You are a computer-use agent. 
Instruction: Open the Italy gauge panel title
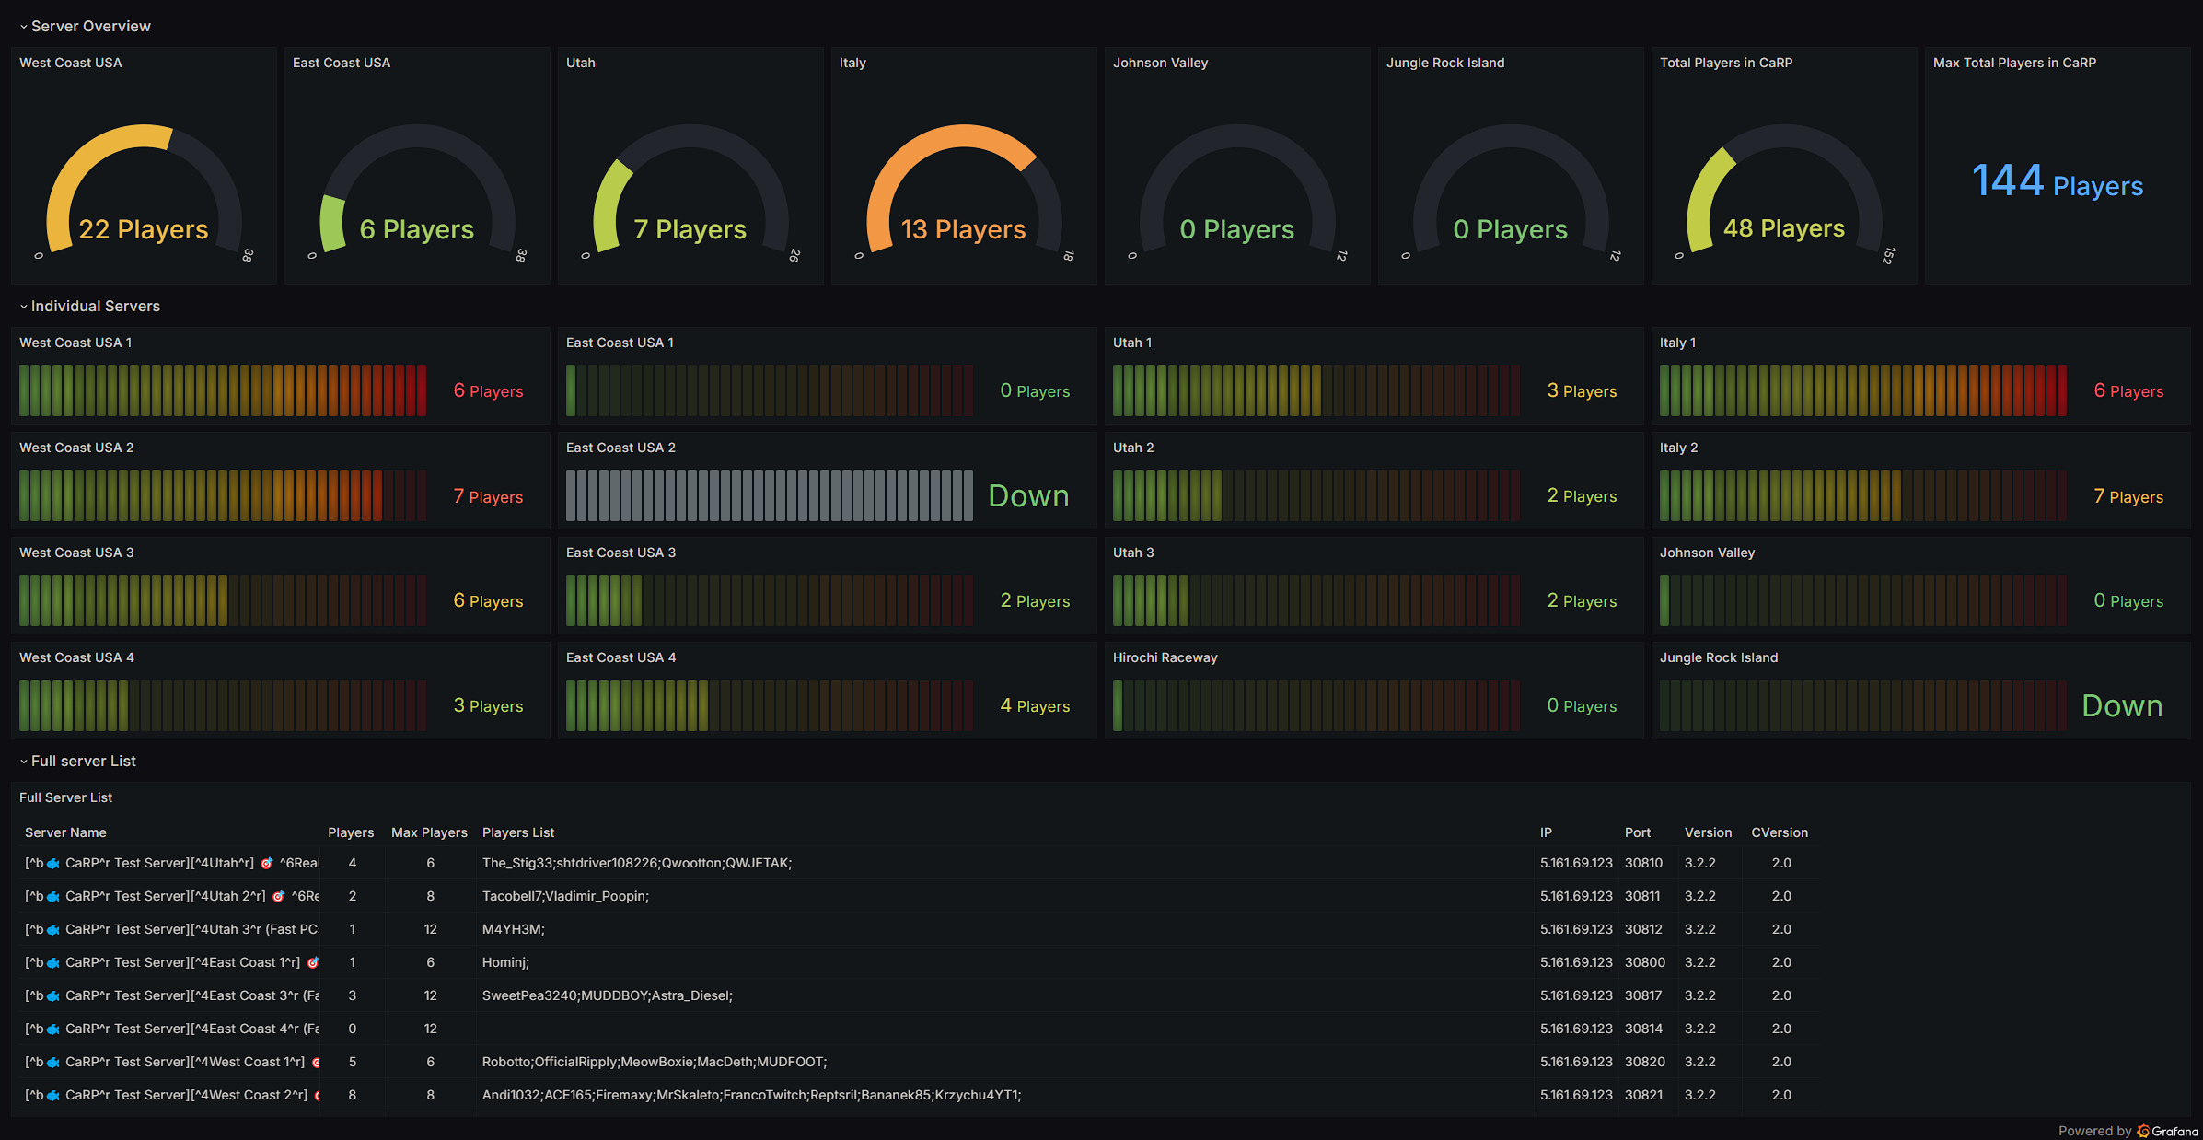pos(852,63)
